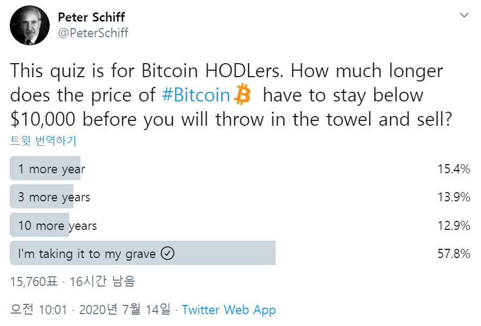Click the 트윗 번역하기 translate link
Image resolution: width=481 pixels, height=326 pixels.
pos(43,141)
